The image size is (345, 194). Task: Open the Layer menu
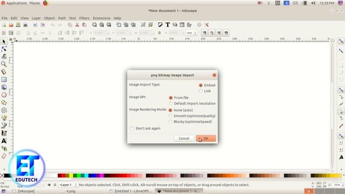pos(36,18)
